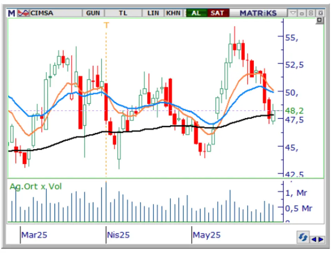
Task: Change the GUN period setting
Action: (93, 13)
